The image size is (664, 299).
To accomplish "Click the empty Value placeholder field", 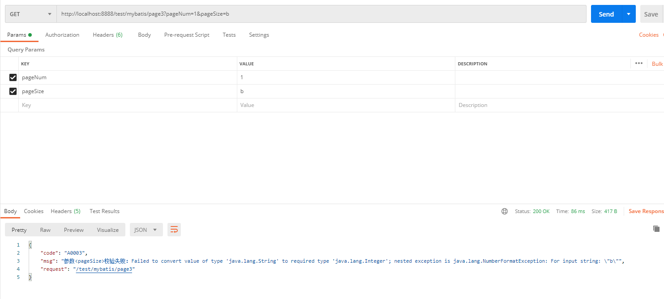I will point(346,105).
